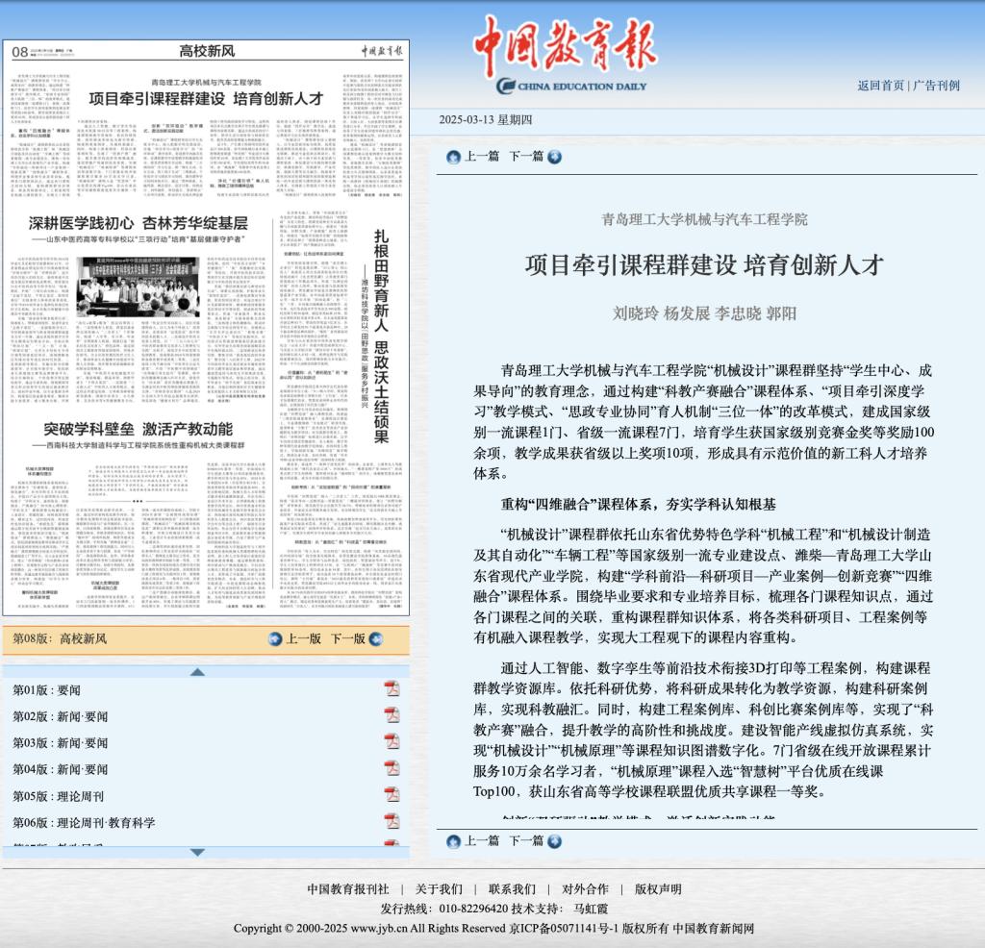Click bottom next article arrow icon
985x948 pixels.
[554, 840]
